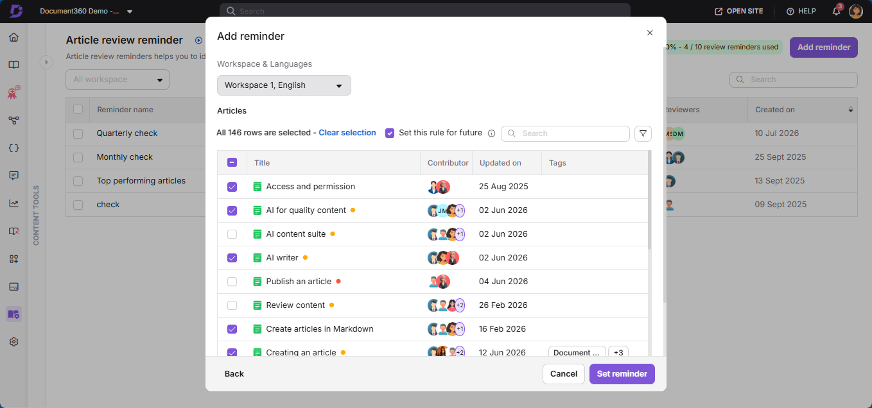Open the HELP menu

point(801,12)
